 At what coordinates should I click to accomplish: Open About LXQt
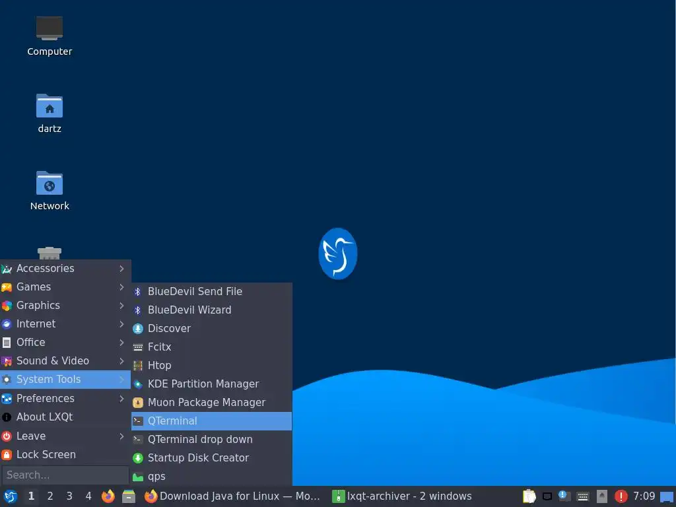[x=65, y=417]
